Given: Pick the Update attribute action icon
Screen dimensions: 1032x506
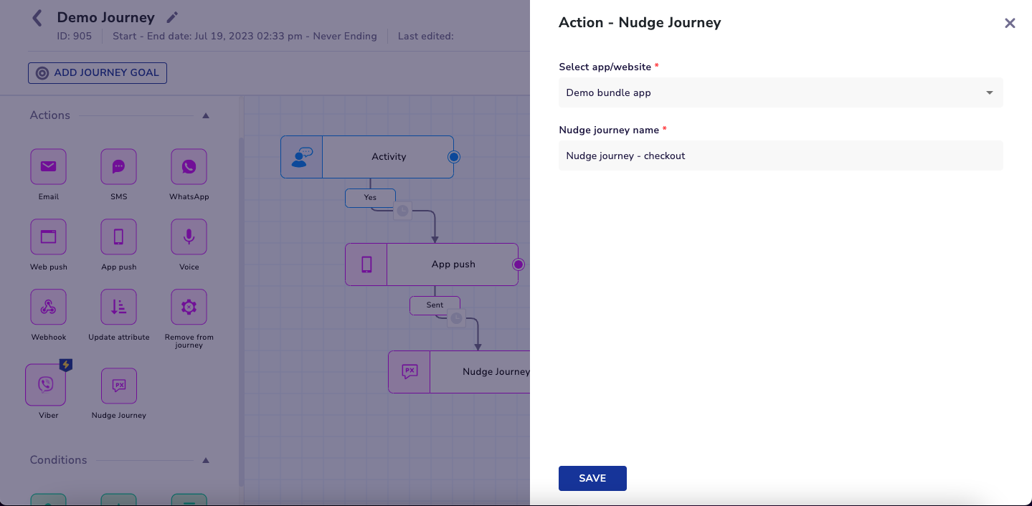Looking at the screenshot, I should pos(118,307).
